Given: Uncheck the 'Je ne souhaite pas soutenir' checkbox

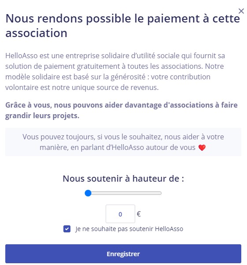Looking at the screenshot, I should point(67,229).
